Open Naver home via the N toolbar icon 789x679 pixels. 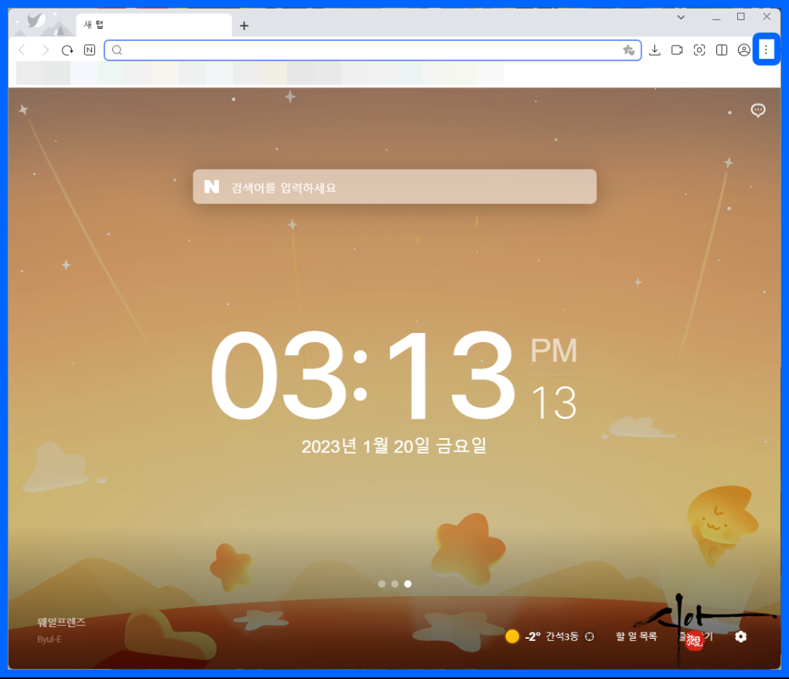click(x=90, y=50)
